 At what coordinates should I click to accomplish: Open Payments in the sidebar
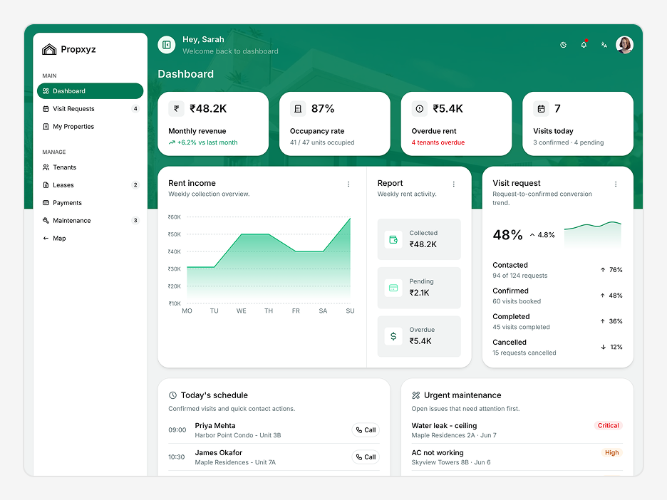pos(91,203)
